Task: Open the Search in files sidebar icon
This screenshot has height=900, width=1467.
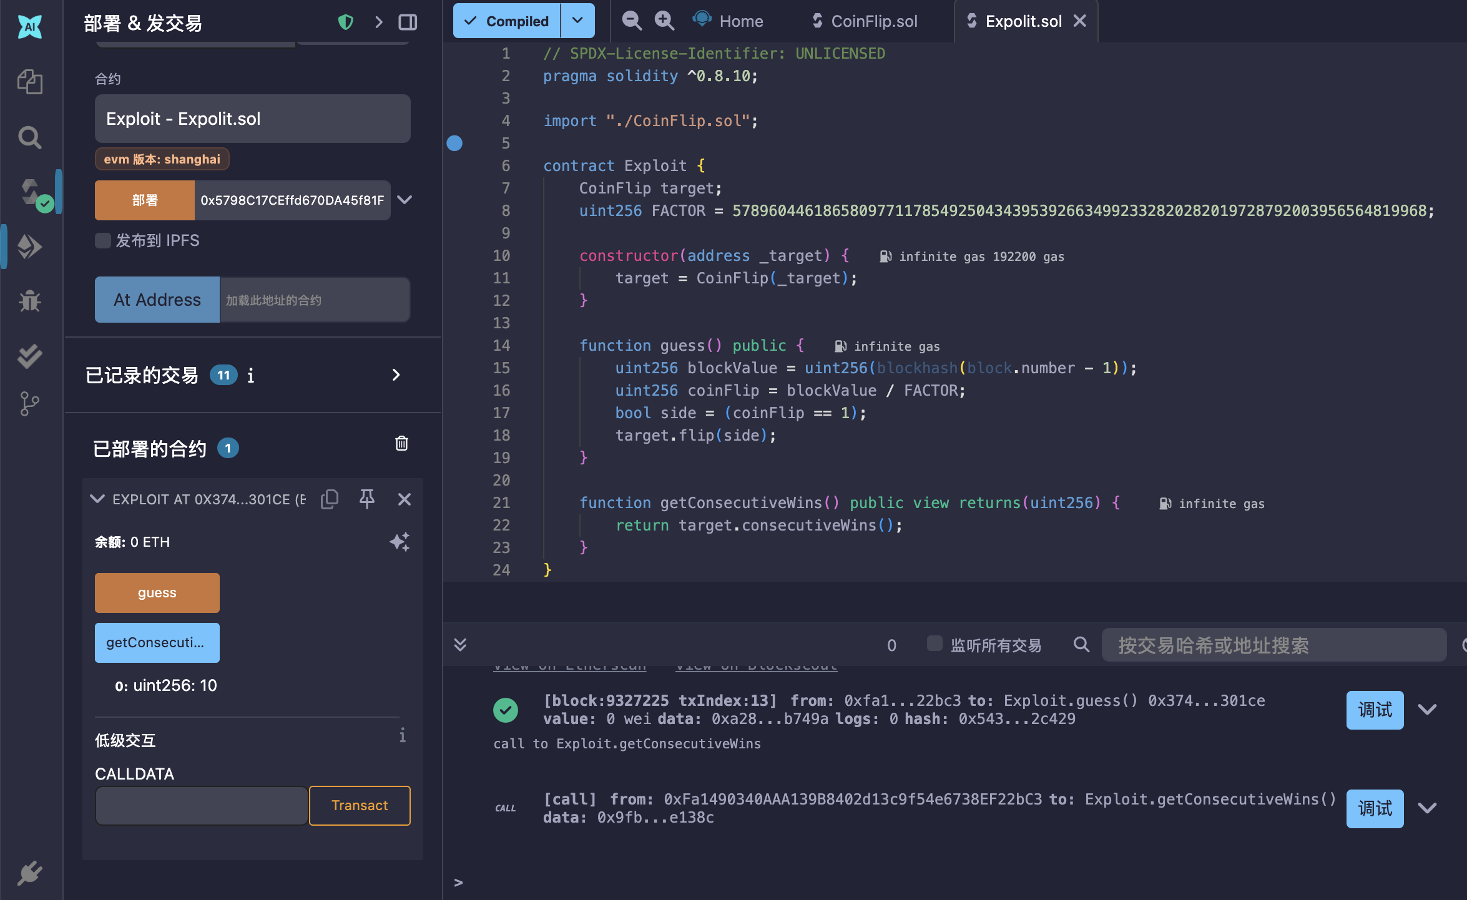Action: [x=29, y=137]
